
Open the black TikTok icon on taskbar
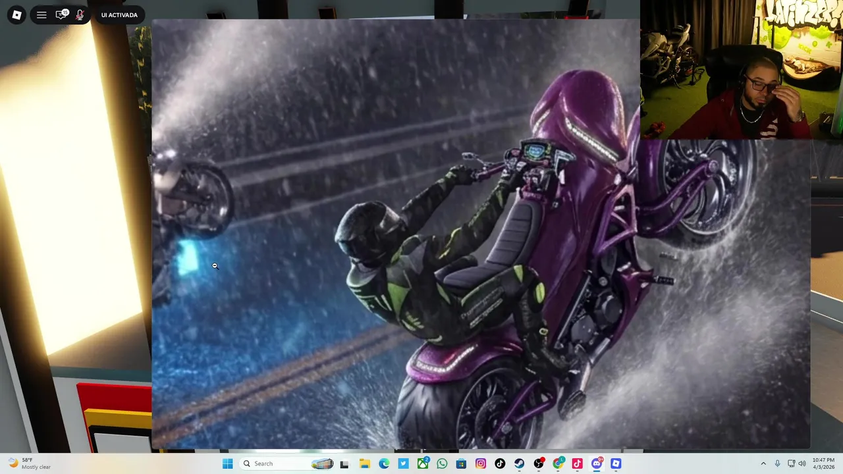point(500,463)
